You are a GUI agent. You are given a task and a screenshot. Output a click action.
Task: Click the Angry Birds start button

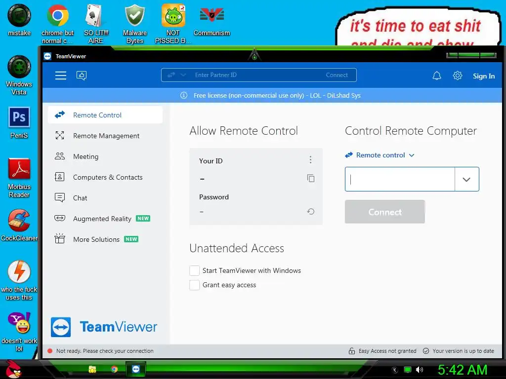coord(13,369)
